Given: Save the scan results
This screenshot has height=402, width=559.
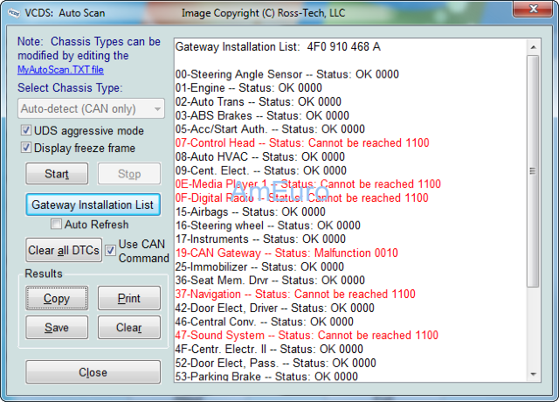Looking at the screenshot, I should [57, 328].
